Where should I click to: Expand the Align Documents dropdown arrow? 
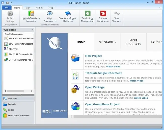pos(56,21)
